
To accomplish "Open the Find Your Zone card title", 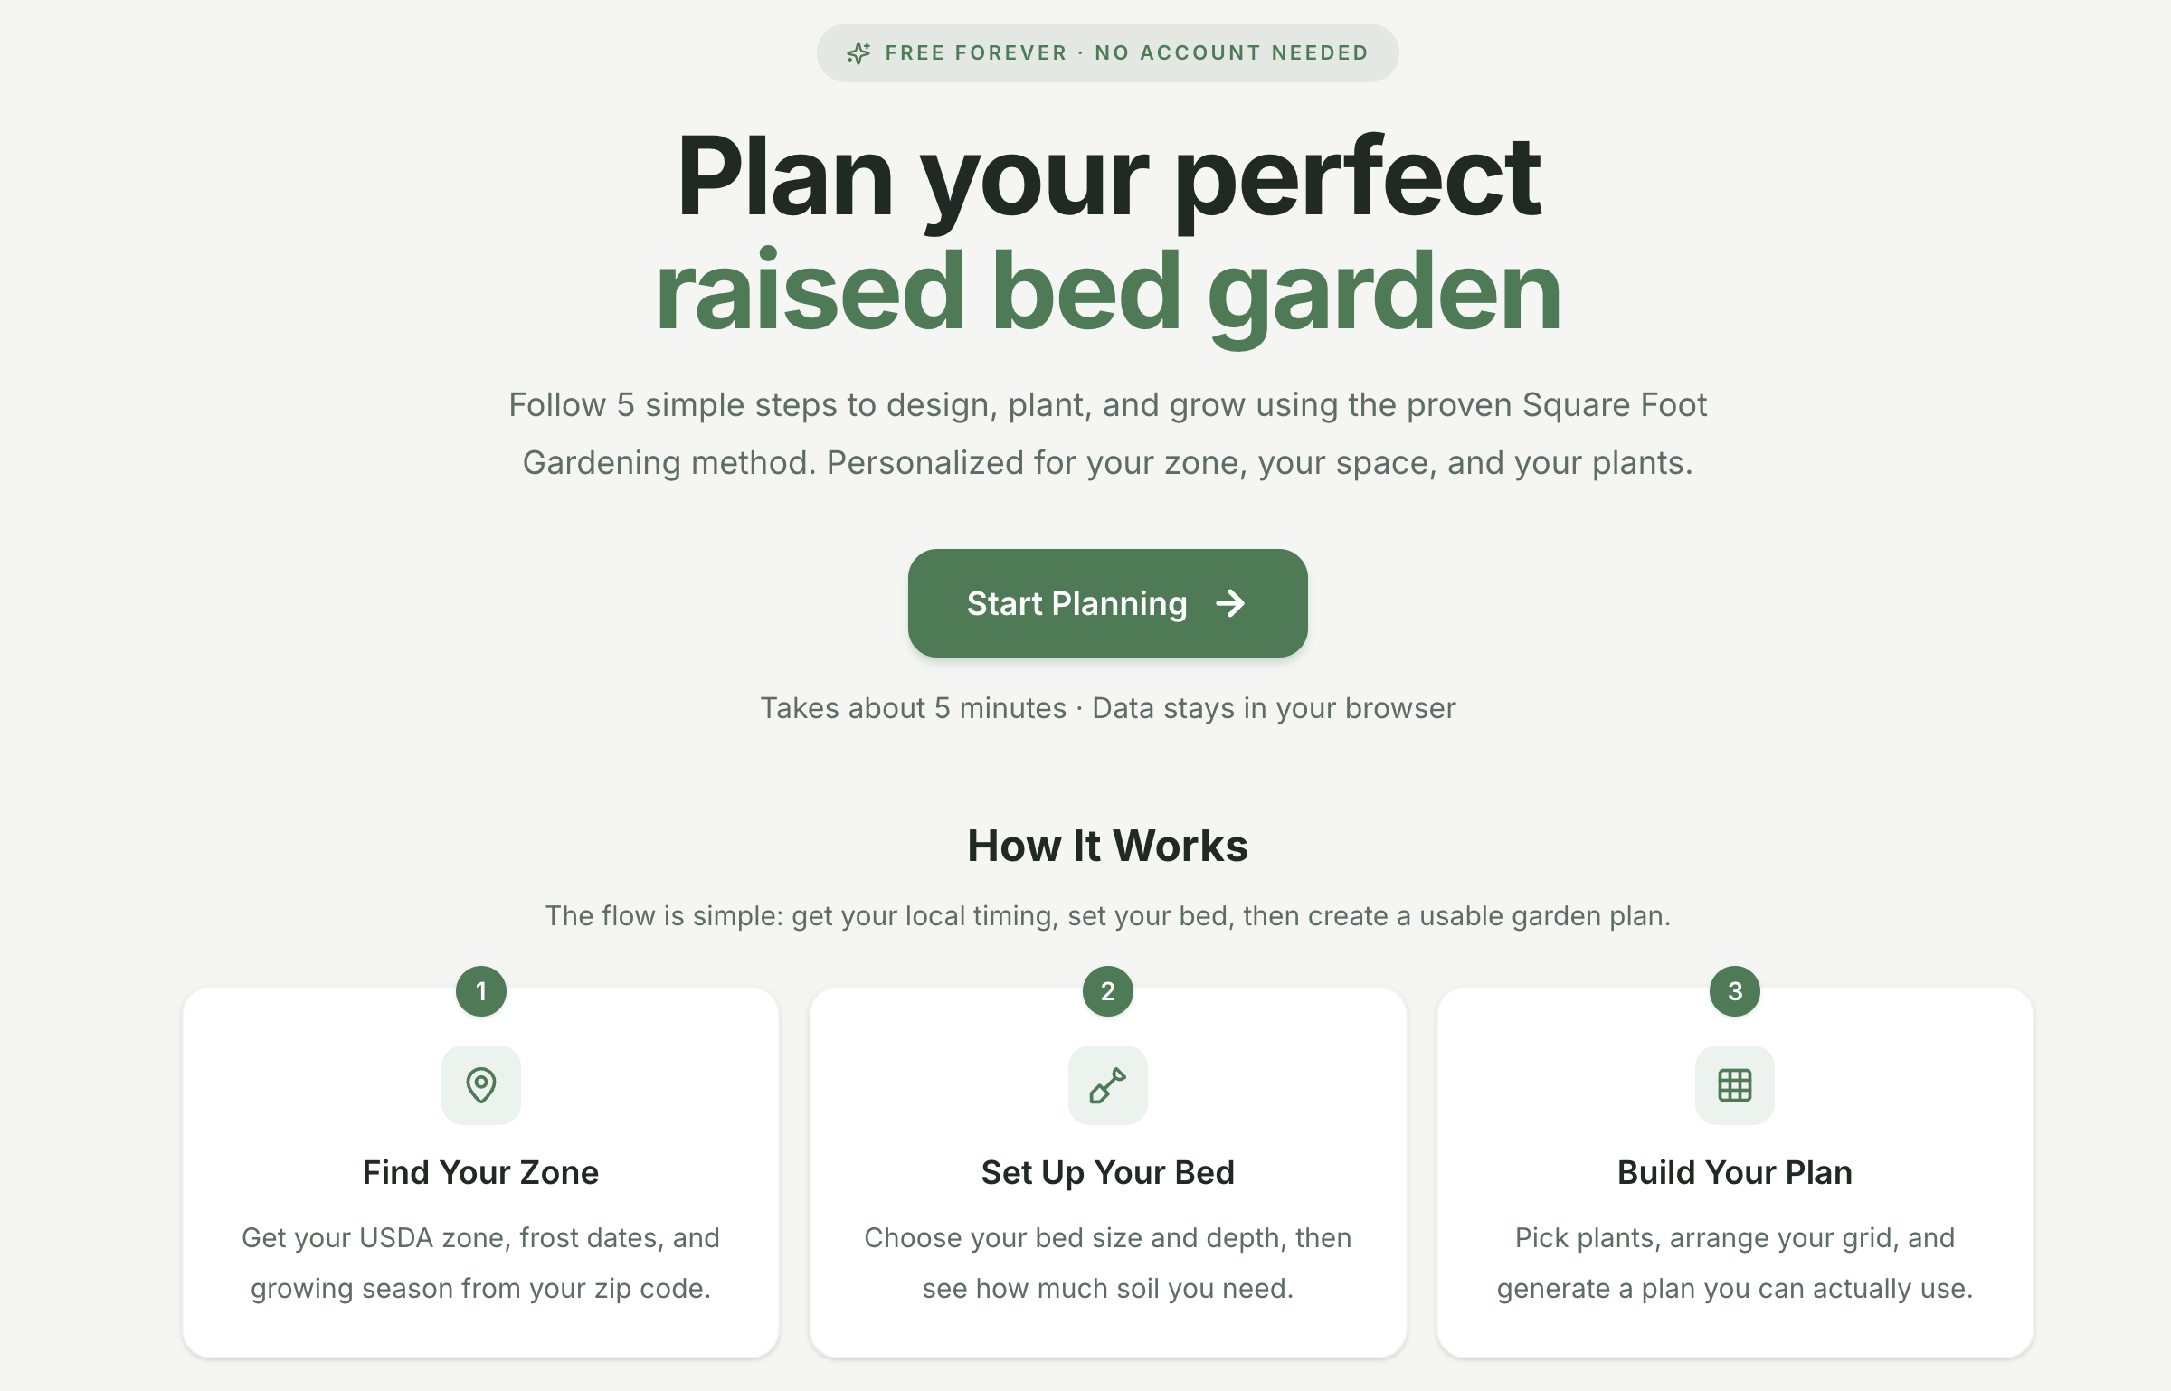I will 481,1172.
